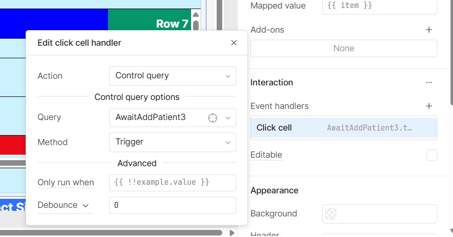This screenshot has width=453, height=237.
Task: Click the Debounce value input field
Action: pos(172,205)
